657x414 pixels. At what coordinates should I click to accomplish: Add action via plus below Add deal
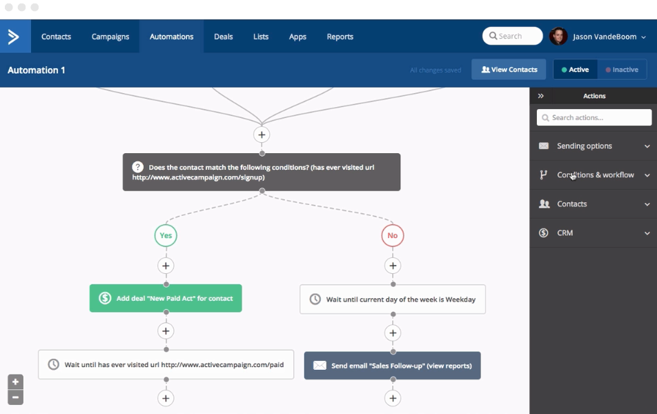click(166, 331)
